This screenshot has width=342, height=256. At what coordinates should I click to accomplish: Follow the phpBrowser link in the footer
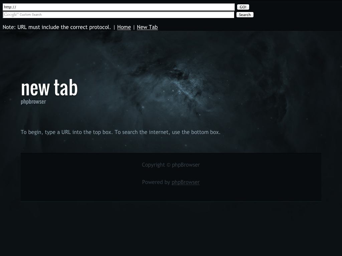coord(185,182)
